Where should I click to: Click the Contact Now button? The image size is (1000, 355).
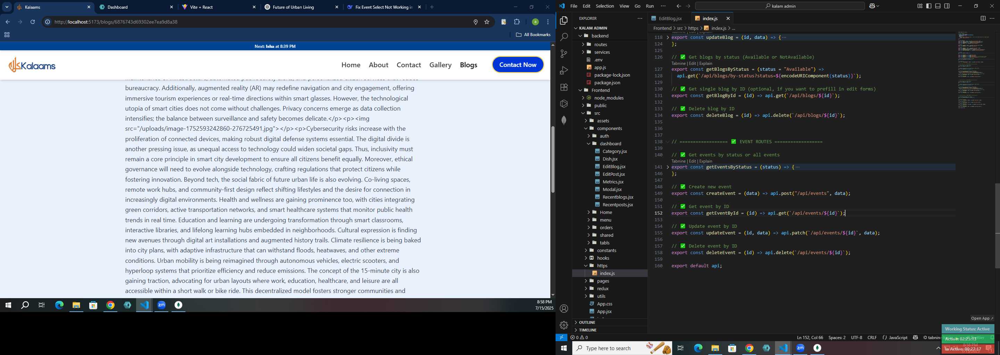[x=517, y=65]
